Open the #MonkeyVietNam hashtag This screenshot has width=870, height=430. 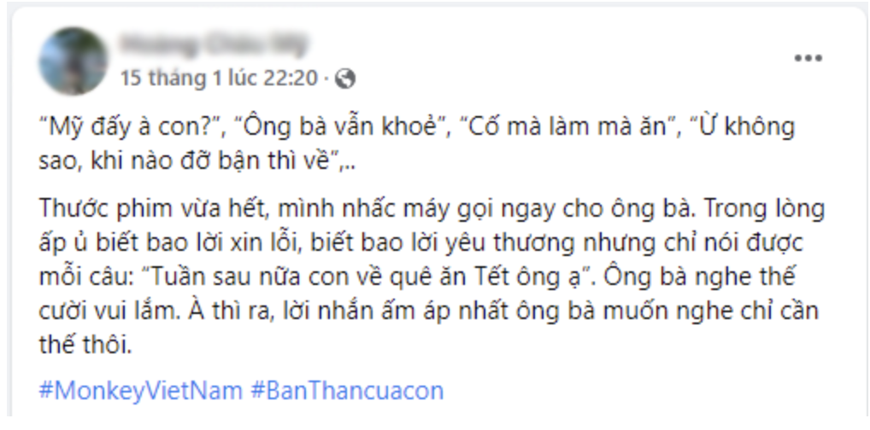coord(140,391)
